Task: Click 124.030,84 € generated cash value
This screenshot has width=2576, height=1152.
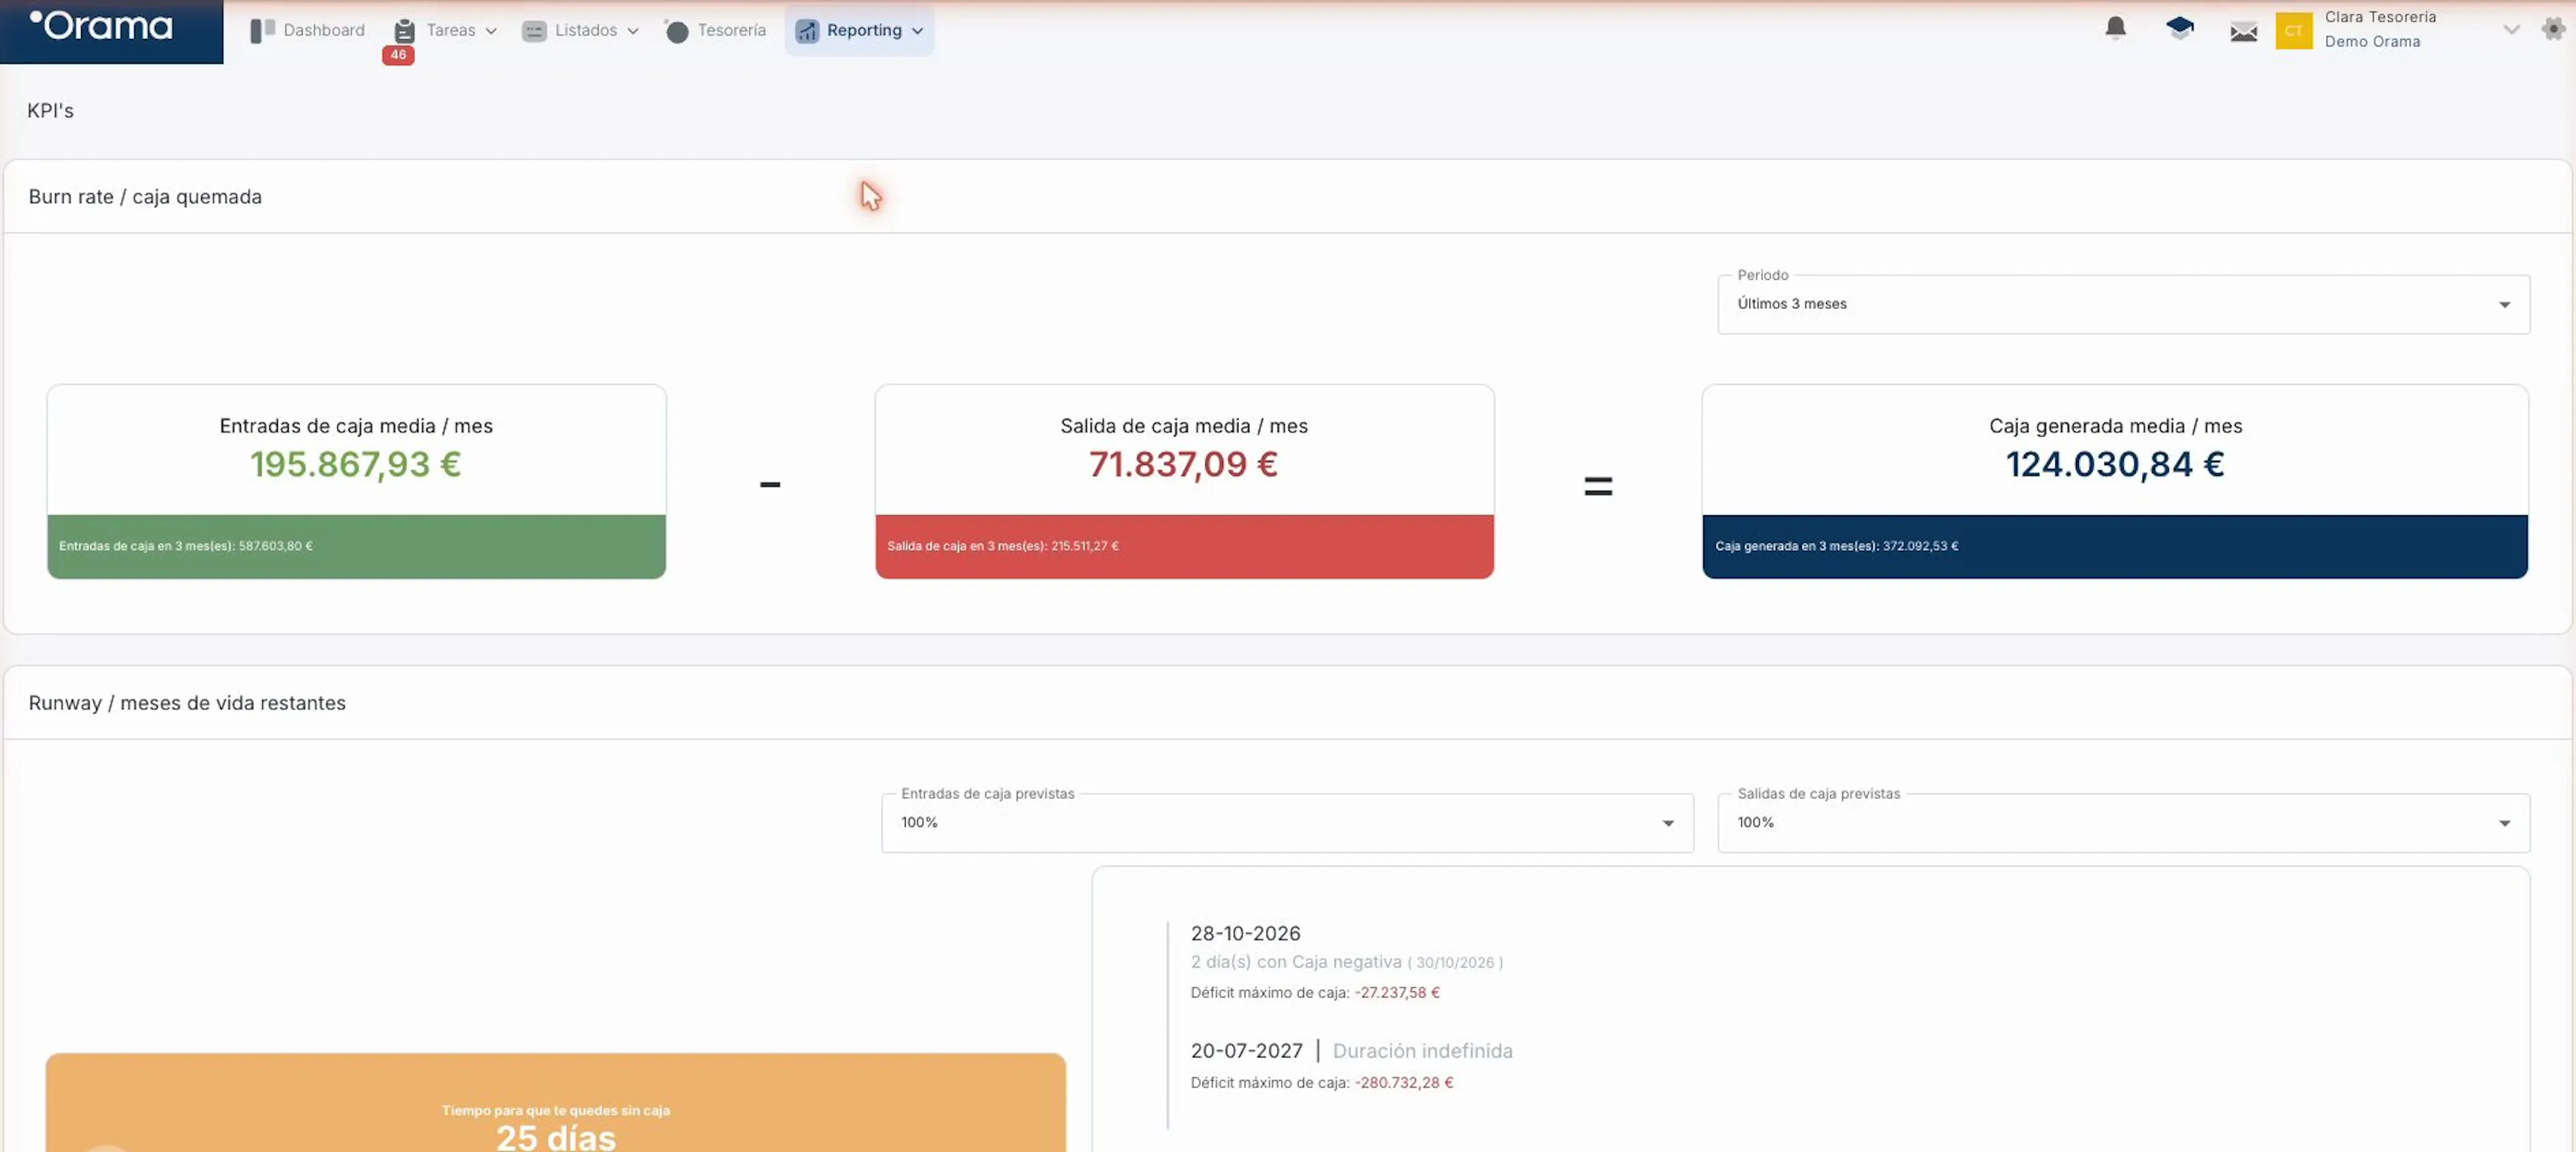Action: point(2114,464)
